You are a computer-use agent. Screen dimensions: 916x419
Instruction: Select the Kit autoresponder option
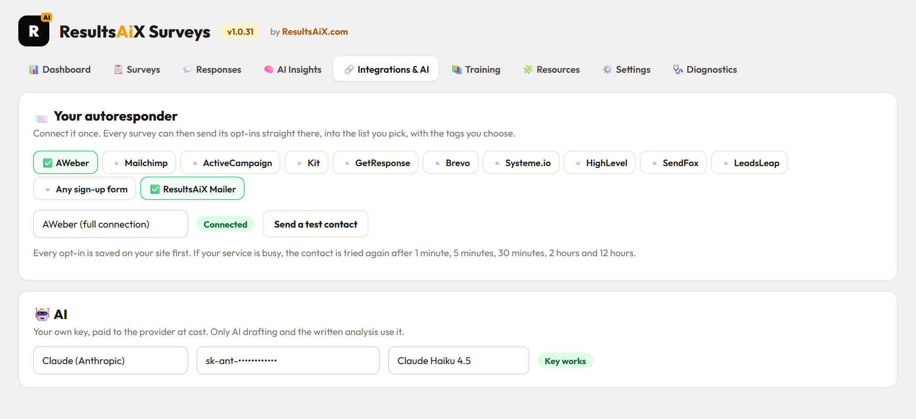306,162
